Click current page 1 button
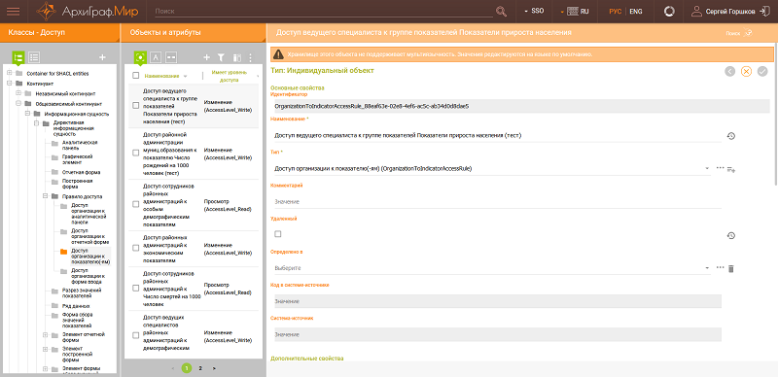The image size is (778, 377). point(187,368)
